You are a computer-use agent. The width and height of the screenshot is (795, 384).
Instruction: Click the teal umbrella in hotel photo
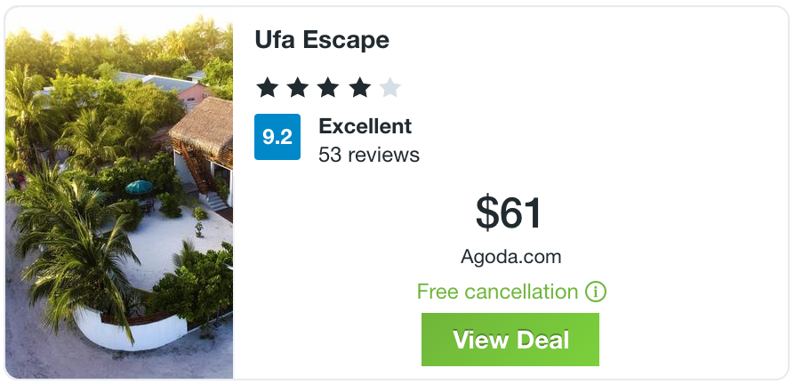pyautogui.click(x=140, y=188)
